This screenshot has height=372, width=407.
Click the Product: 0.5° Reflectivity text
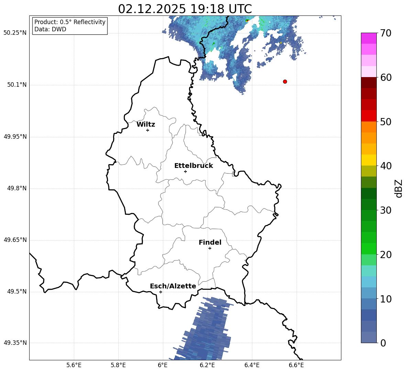pos(70,22)
